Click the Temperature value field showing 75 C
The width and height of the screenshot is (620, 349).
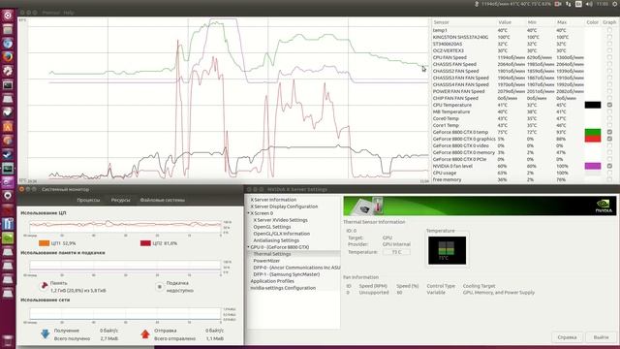point(396,252)
